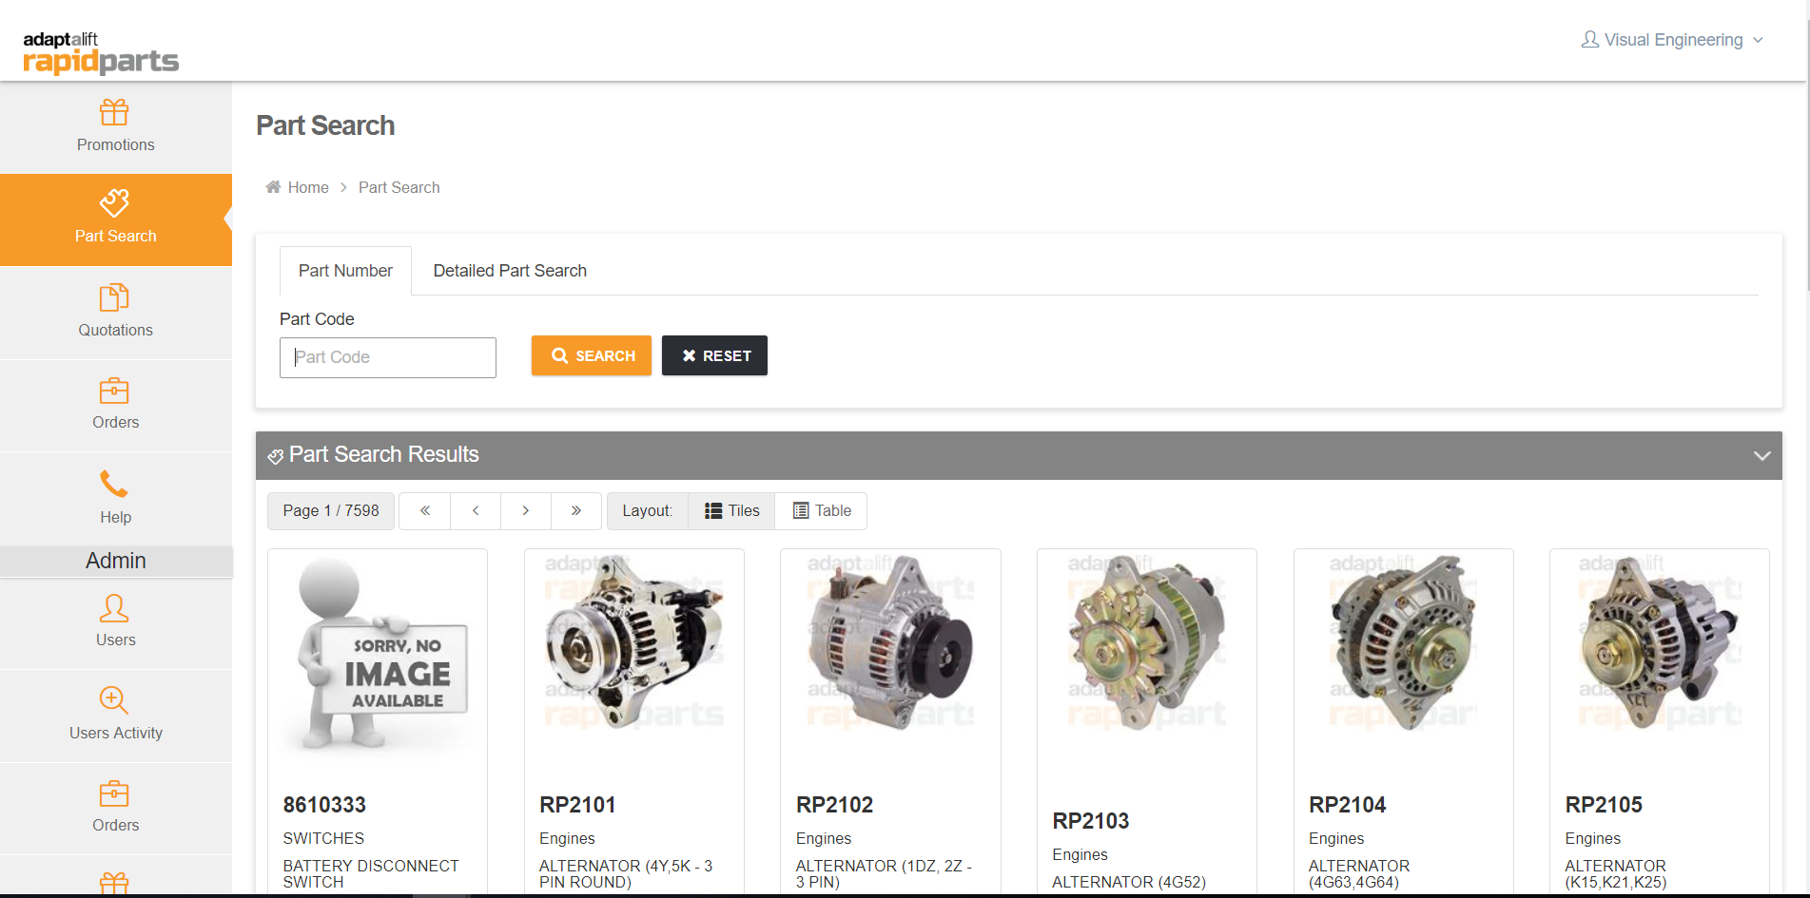1810x898 pixels.
Task: Switch to the Part Number tab
Action: click(x=345, y=271)
